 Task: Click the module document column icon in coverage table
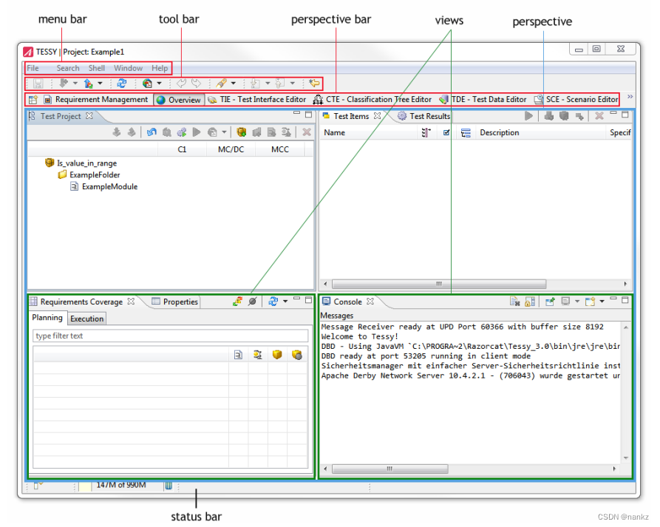(238, 355)
